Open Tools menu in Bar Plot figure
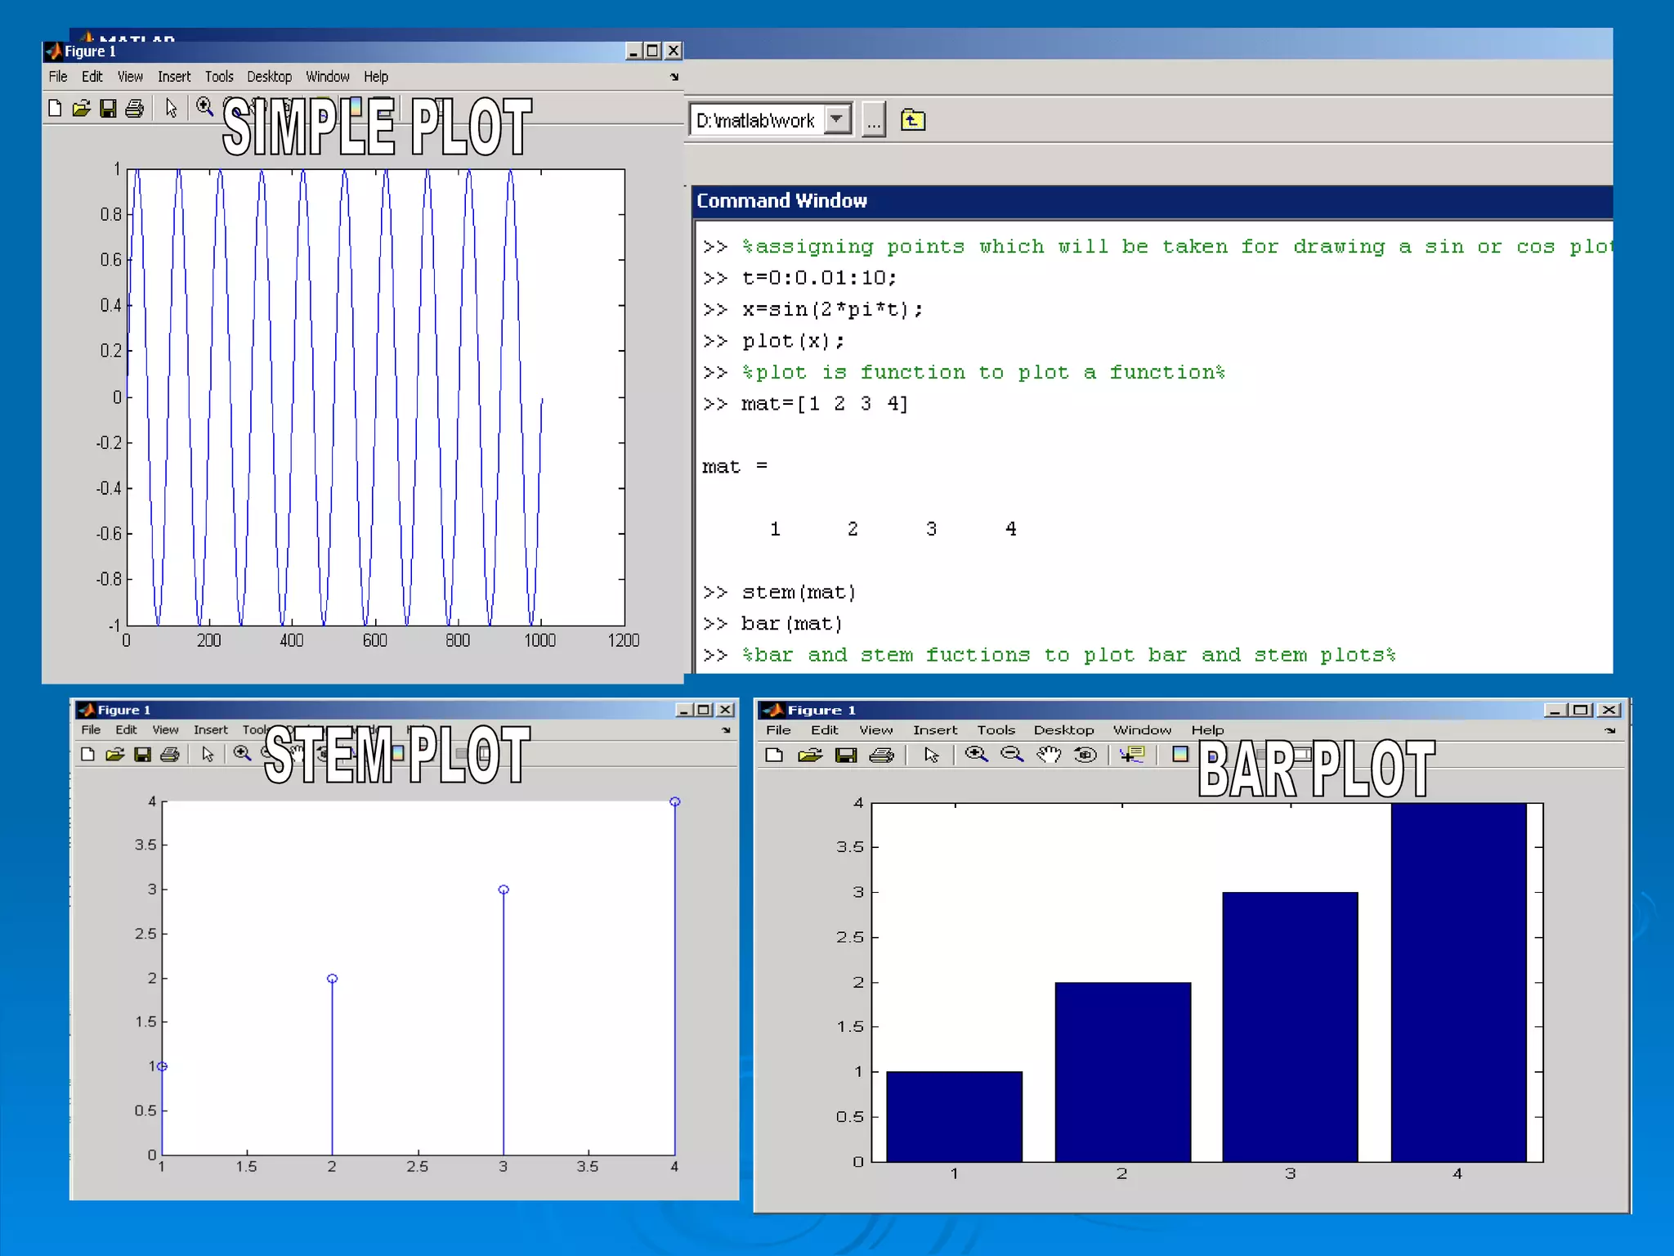The height and width of the screenshot is (1256, 1674). pos(996,730)
